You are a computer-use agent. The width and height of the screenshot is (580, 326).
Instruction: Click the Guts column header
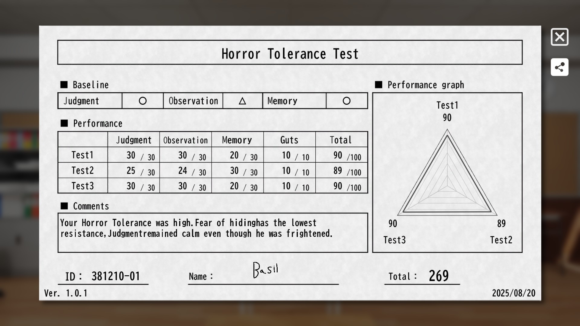(x=289, y=140)
